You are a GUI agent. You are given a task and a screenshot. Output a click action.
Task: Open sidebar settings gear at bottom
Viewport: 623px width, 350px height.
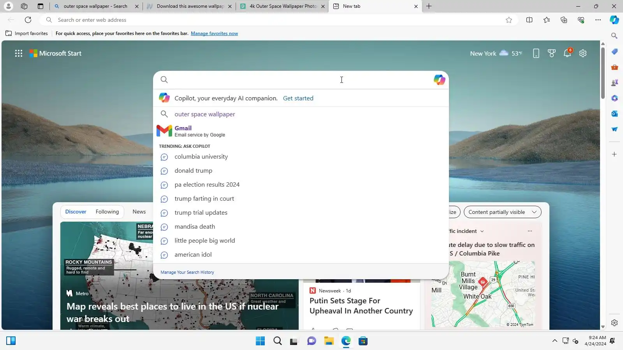tap(614, 323)
